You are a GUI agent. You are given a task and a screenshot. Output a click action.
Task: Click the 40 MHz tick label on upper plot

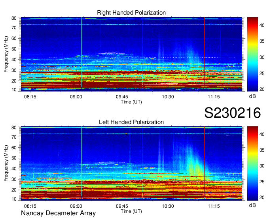pyautogui.click(x=14, y=60)
